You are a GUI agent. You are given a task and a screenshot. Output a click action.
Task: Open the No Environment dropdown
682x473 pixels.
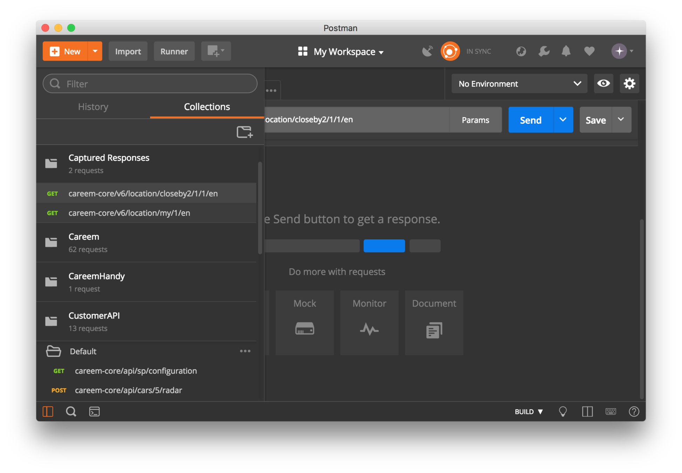pyautogui.click(x=519, y=84)
